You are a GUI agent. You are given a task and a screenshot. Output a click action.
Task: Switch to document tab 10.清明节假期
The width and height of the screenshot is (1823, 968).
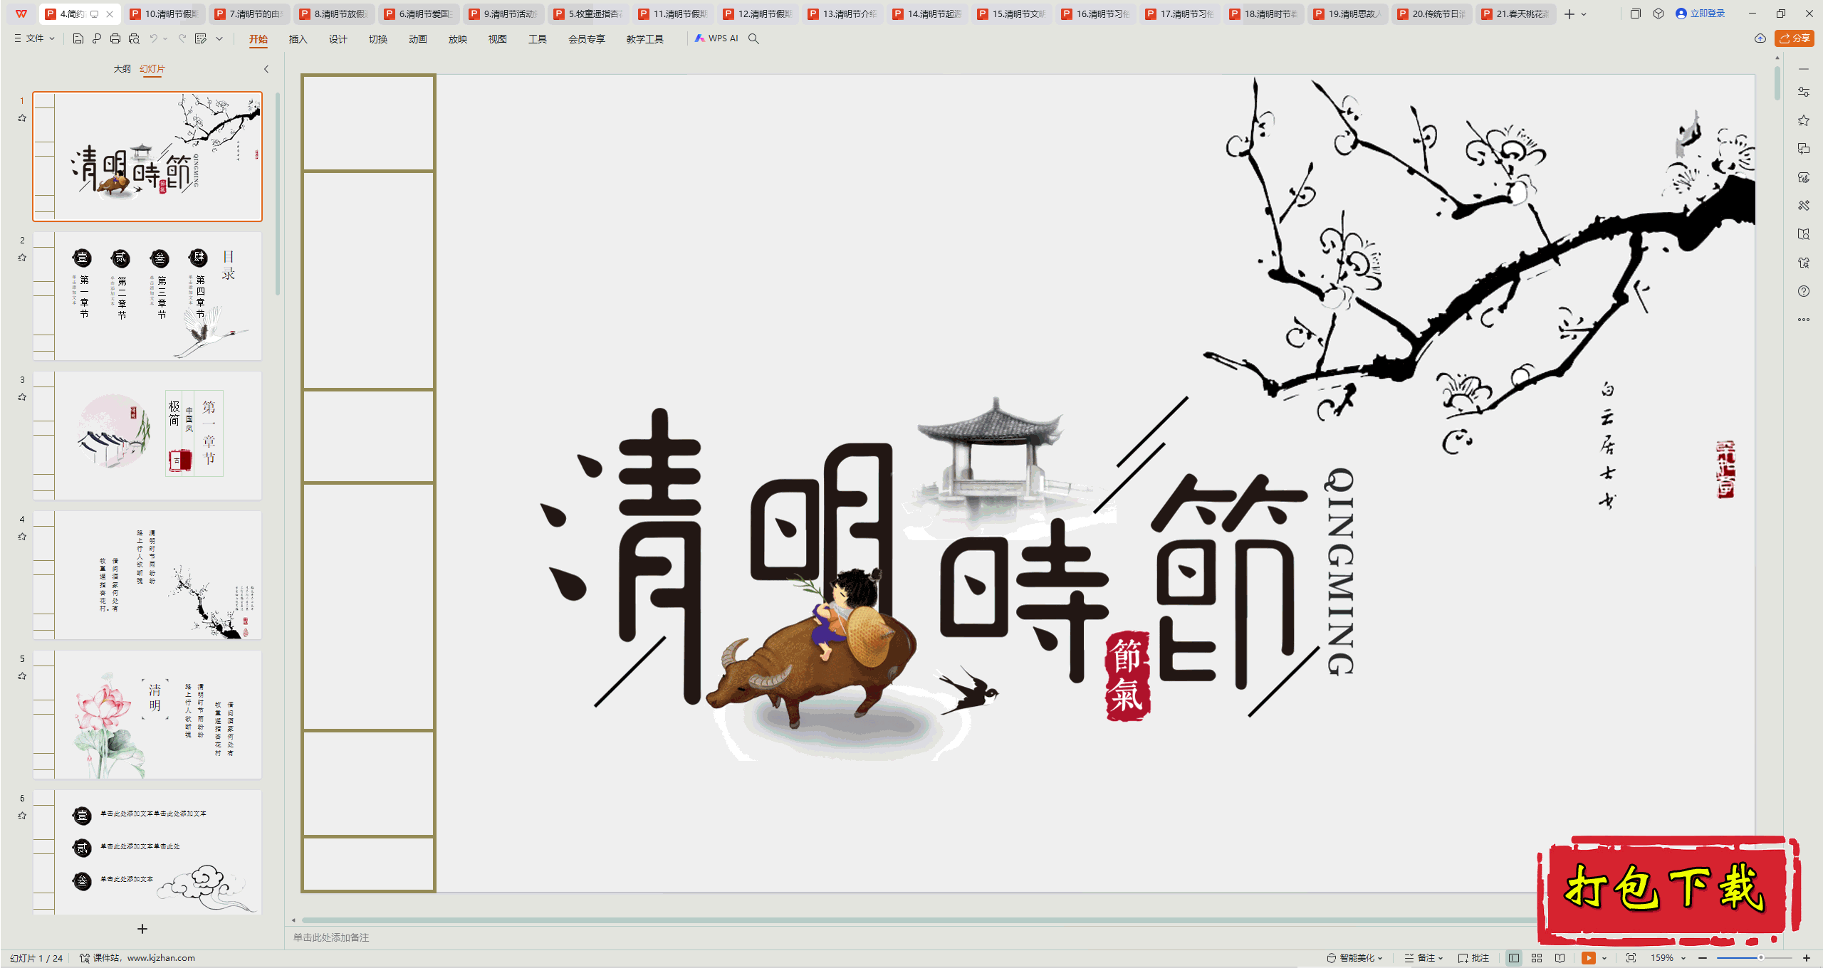tap(165, 14)
